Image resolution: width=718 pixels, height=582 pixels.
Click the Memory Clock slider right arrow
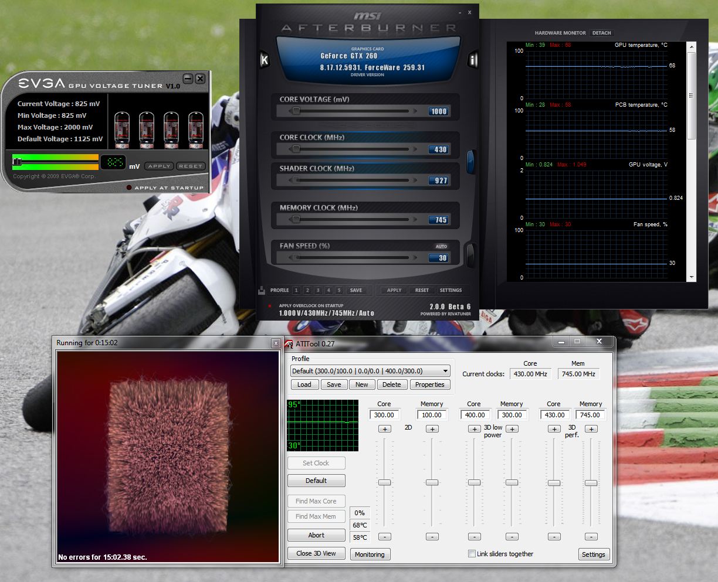coord(416,220)
